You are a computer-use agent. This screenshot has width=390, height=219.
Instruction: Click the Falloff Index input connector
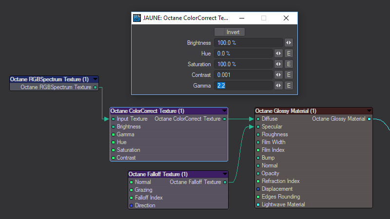click(131, 198)
